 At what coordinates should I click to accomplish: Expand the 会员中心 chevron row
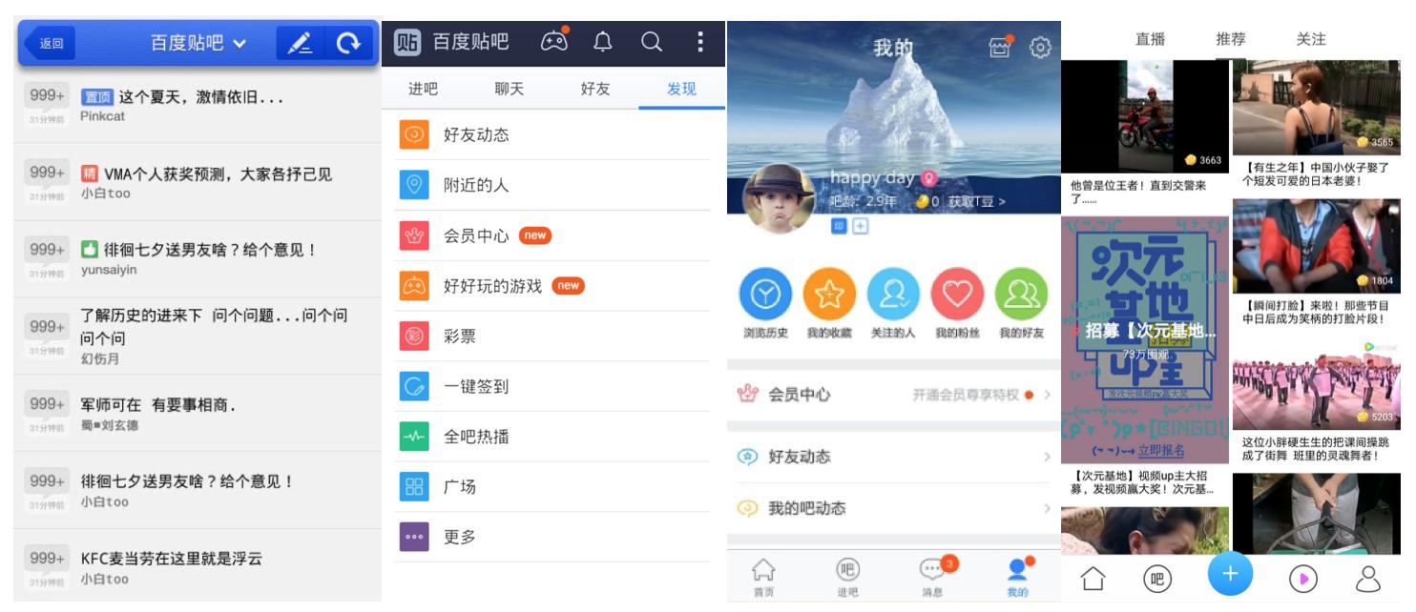pyautogui.click(x=893, y=395)
